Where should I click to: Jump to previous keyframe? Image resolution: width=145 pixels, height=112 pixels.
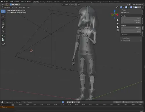point(70,102)
